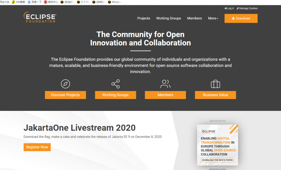Open Working Groups in top navigation

pyautogui.click(x=169, y=18)
